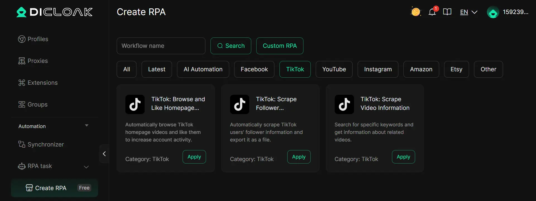The height and width of the screenshot is (201, 536).
Task: Collapse the Automation section
Action: coord(87,126)
